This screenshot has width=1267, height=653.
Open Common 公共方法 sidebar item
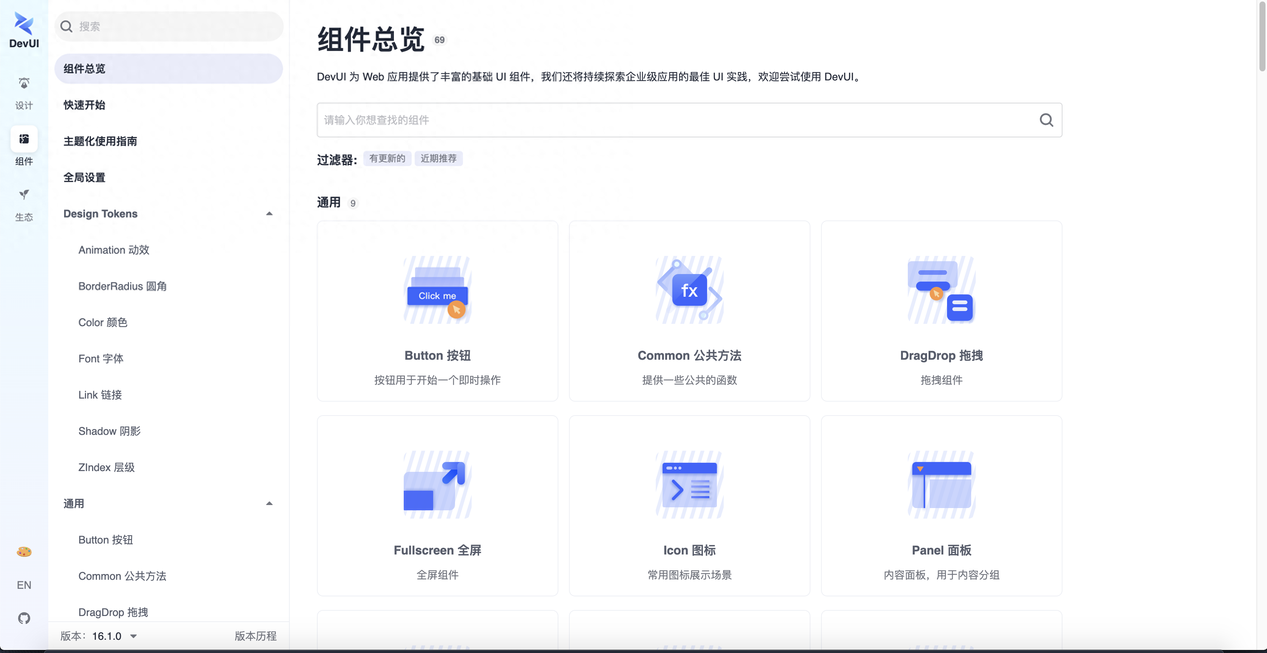click(x=123, y=576)
